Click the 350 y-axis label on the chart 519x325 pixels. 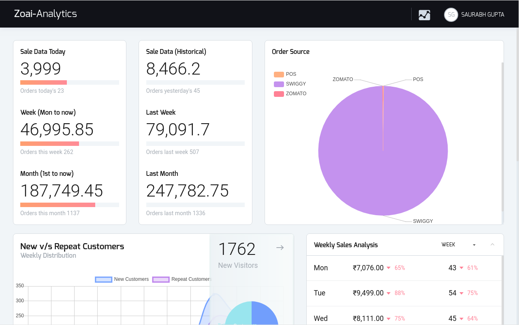[x=20, y=286]
